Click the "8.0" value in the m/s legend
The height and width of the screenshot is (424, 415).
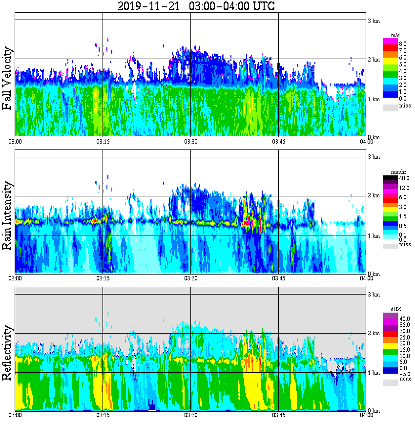(403, 44)
